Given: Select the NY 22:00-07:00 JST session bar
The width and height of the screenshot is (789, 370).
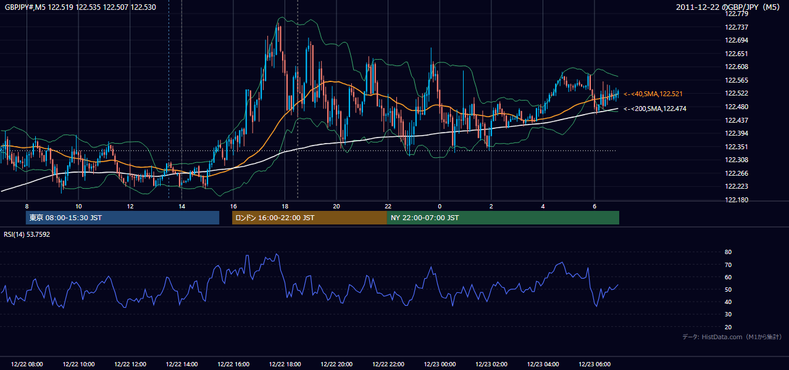Looking at the screenshot, I should (x=503, y=218).
